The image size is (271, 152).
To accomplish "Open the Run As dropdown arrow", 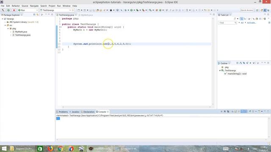I will coord(134,10).
